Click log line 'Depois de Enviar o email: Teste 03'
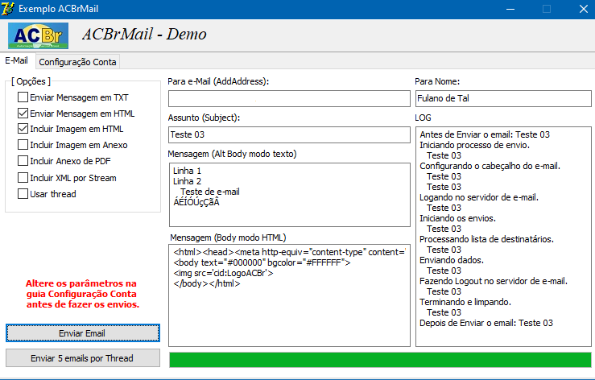The width and height of the screenshot is (595, 380). (x=486, y=323)
